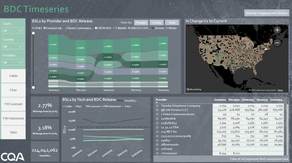
Task: Expand the @Link Services LLC row
Action: 157,110
